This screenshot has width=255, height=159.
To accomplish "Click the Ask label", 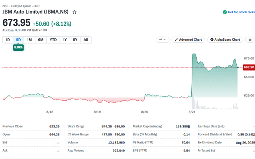I will pyautogui.click(x=5, y=150).
